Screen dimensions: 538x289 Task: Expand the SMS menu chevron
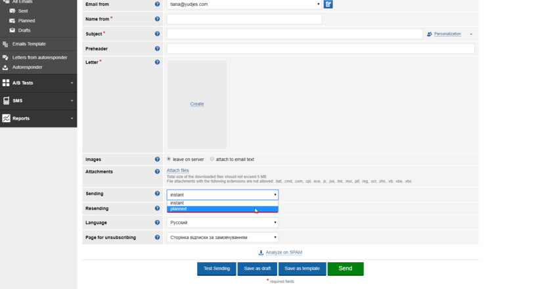coord(72,100)
